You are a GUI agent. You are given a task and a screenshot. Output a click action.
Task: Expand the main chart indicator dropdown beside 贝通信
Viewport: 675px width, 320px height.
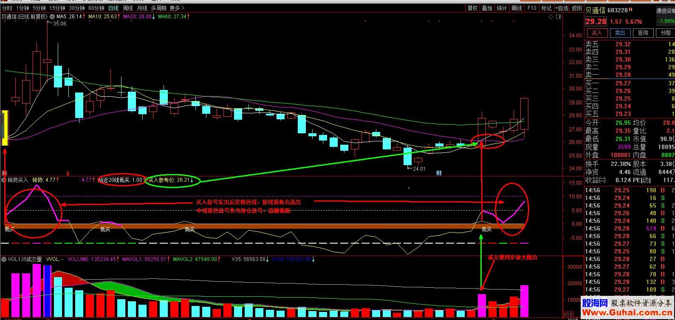tap(52, 17)
